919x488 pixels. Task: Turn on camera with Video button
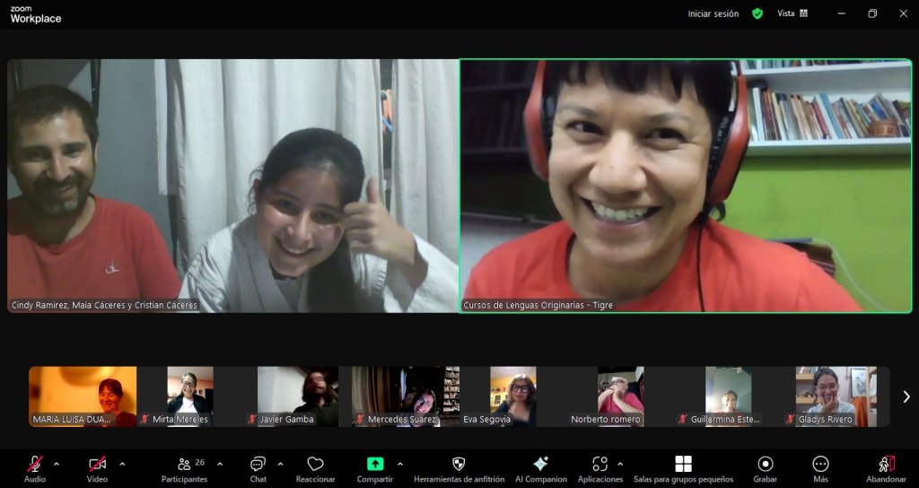coord(97,467)
